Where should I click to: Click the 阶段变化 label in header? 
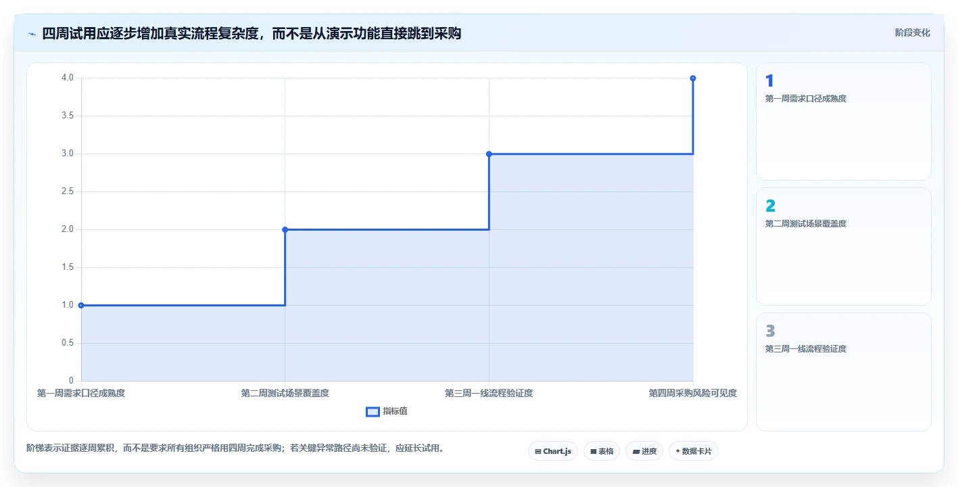pos(912,32)
